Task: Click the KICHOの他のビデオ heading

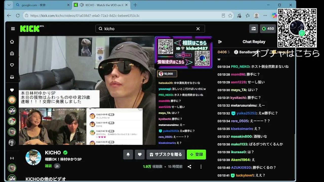Action: (46, 179)
